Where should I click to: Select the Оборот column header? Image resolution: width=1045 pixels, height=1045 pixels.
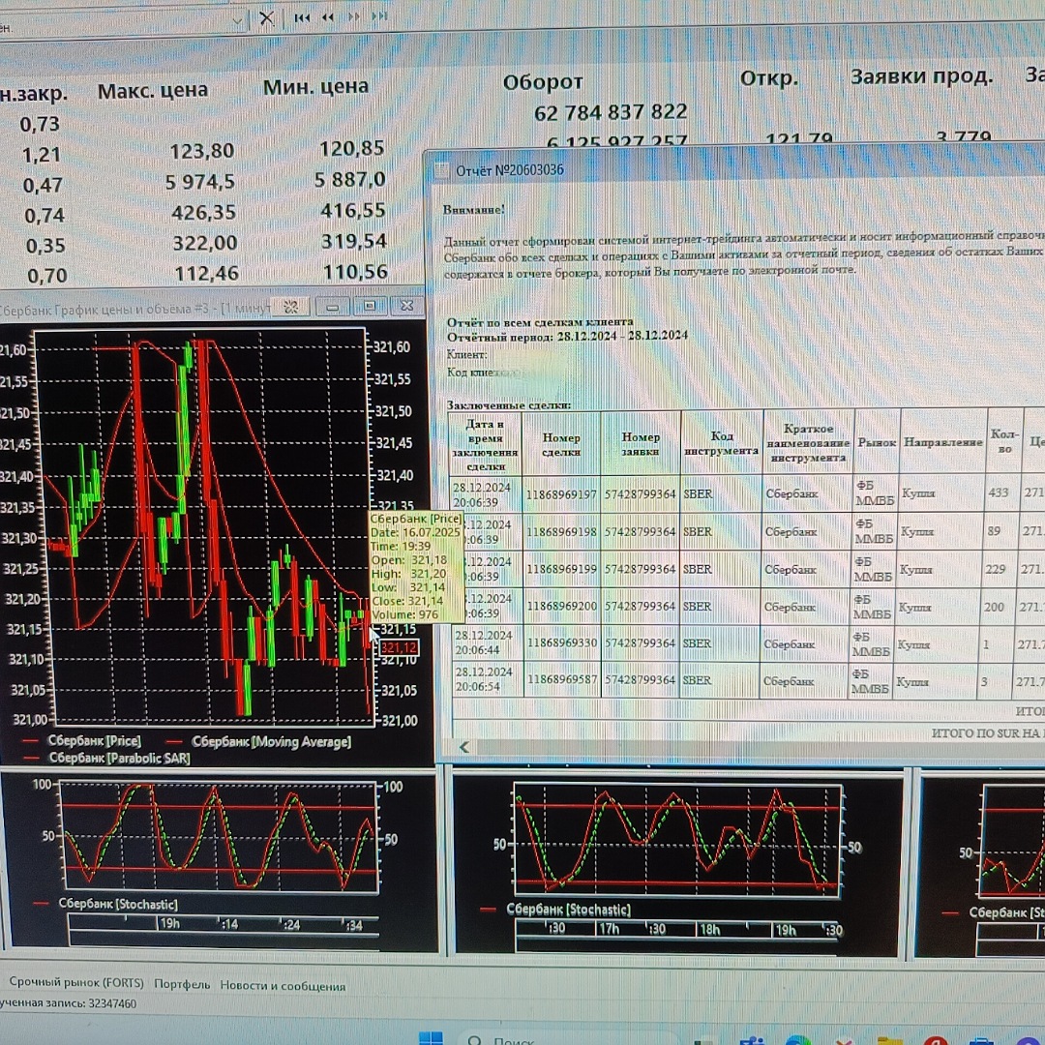543,82
